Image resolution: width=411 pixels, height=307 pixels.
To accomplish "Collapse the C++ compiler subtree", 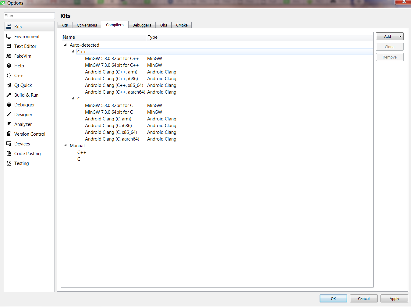I will [x=73, y=52].
